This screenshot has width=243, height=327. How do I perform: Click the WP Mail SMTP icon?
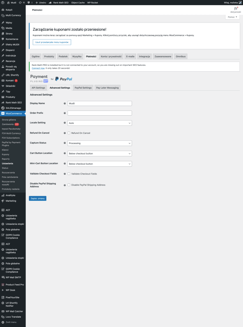[3, 278]
